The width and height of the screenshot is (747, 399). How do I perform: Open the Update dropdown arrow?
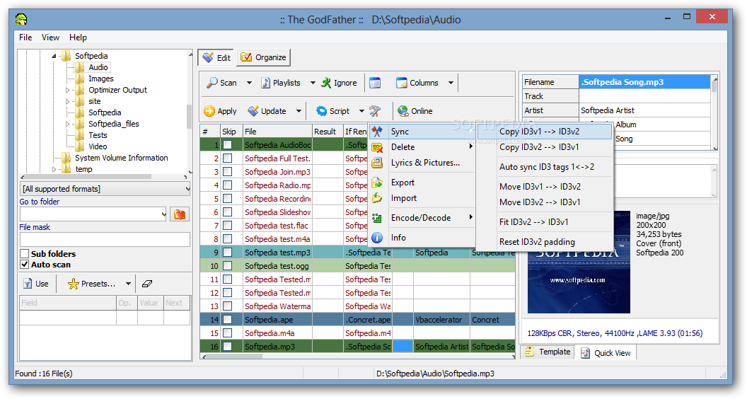point(299,111)
